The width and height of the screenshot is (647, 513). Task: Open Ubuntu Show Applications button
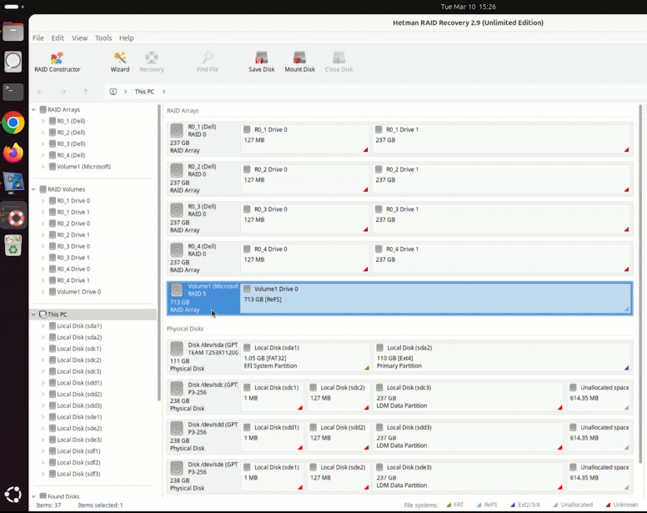(13, 495)
